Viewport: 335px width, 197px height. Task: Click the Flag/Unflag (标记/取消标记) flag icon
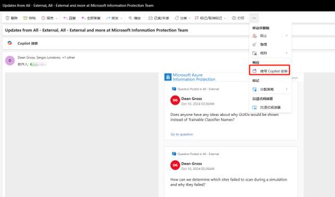(x=196, y=18)
